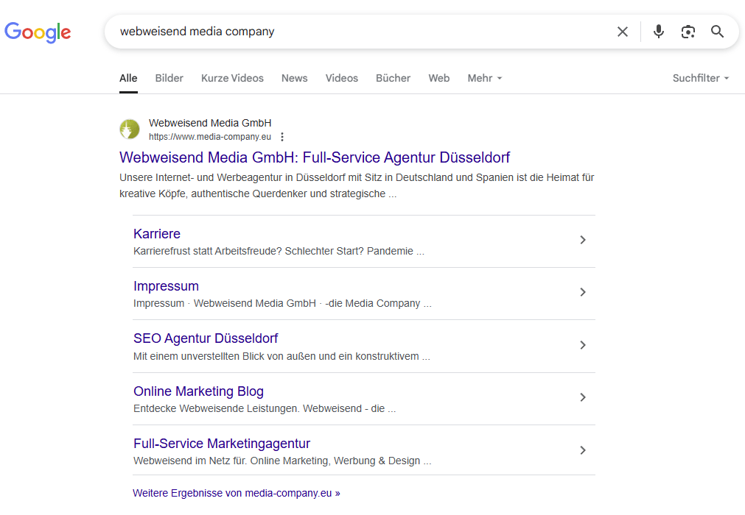The width and height of the screenshot is (745, 515).
Task: Click the chevron in the SEO Agentur Düsseldorf row
Action: pos(583,345)
